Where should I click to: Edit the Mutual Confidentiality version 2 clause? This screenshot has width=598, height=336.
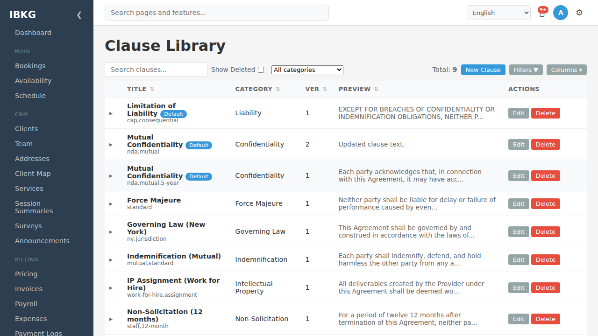coord(519,144)
